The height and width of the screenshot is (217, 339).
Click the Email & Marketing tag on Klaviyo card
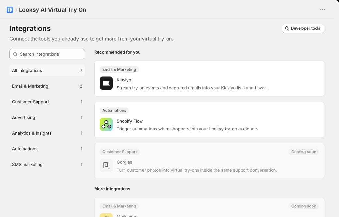(x=119, y=69)
